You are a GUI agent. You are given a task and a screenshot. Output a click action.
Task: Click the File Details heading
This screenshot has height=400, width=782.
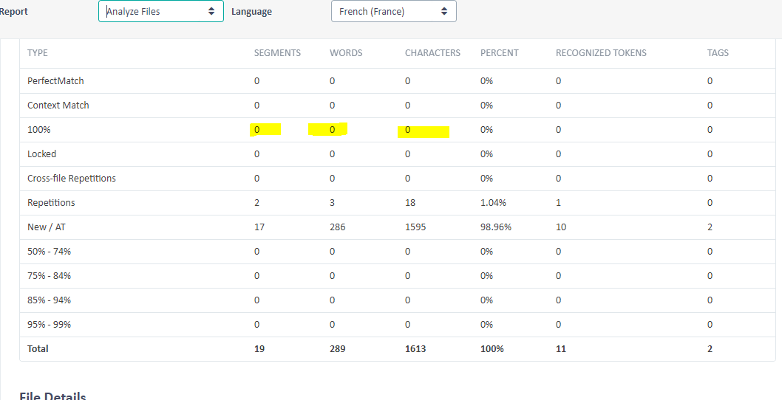(52, 396)
